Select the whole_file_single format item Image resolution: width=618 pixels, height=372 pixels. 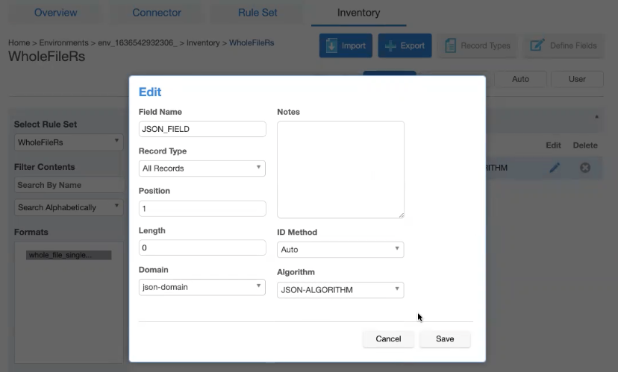69,255
